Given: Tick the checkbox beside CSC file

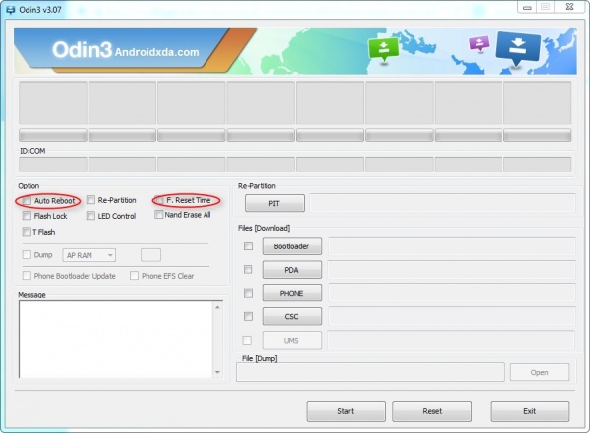Looking at the screenshot, I should pyautogui.click(x=248, y=316).
